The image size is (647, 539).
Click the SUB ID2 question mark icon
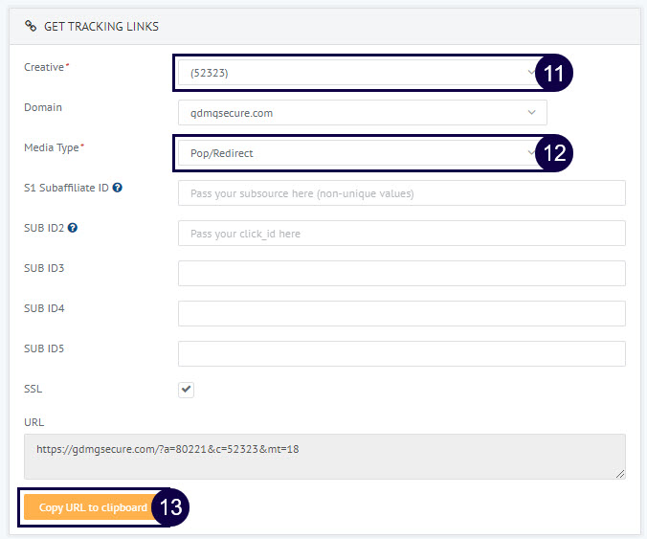pyautogui.click(x=73, y=228)
